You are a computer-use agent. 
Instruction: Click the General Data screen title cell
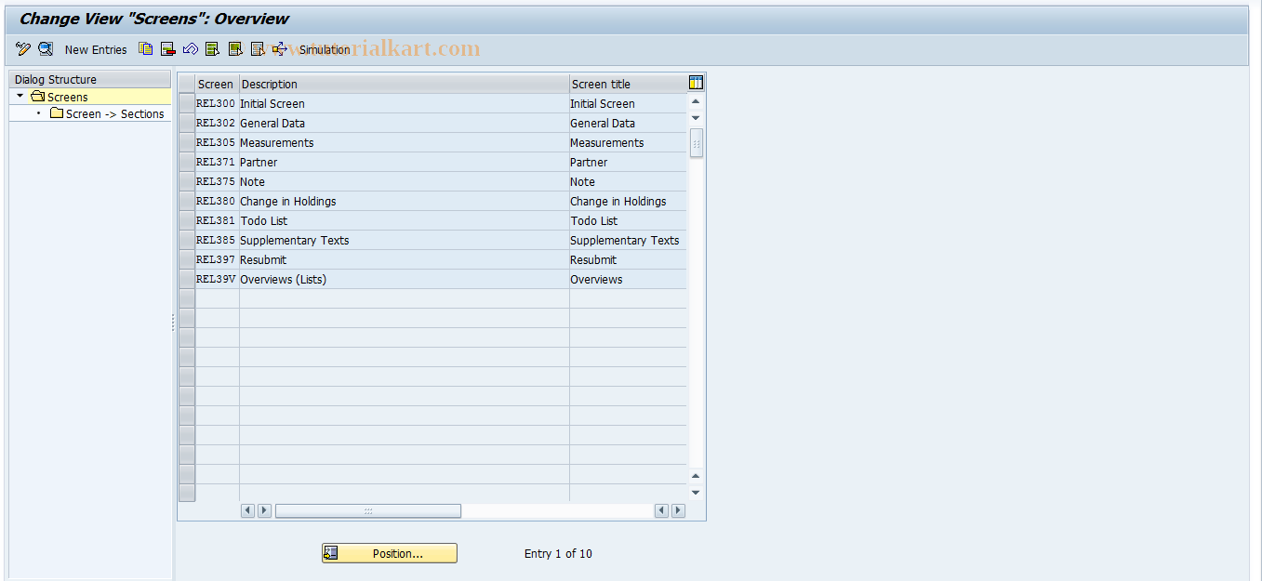tap(628, 123)
